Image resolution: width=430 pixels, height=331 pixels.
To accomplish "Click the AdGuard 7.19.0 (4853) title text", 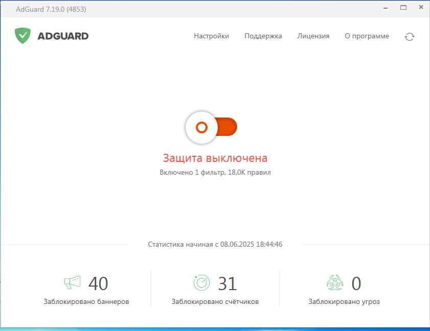I will 51,9.
